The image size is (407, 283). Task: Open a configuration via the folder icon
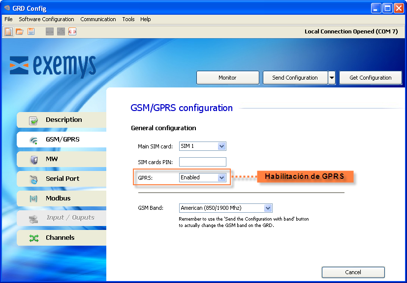20,31
